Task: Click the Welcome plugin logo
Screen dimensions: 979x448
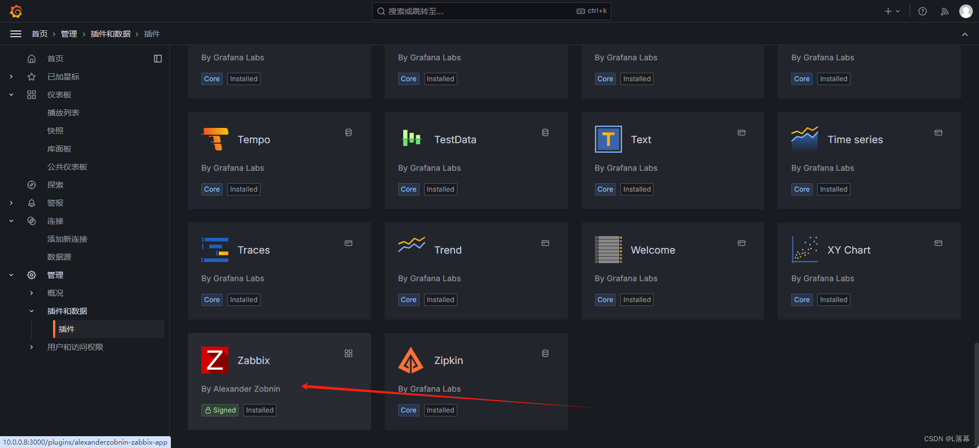Action: click(x=608, y=250)
